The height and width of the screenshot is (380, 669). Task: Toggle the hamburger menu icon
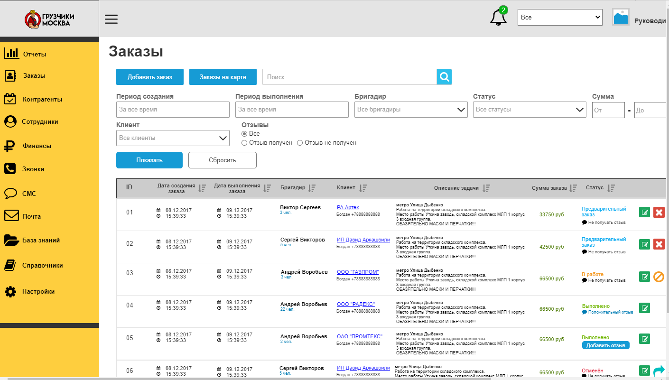pos(111,19)
